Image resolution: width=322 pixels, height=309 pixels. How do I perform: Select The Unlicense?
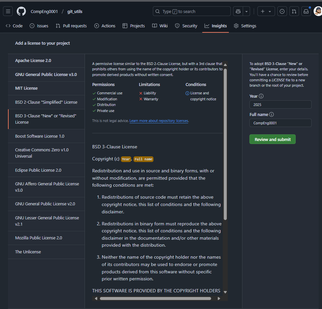point(46,252)
